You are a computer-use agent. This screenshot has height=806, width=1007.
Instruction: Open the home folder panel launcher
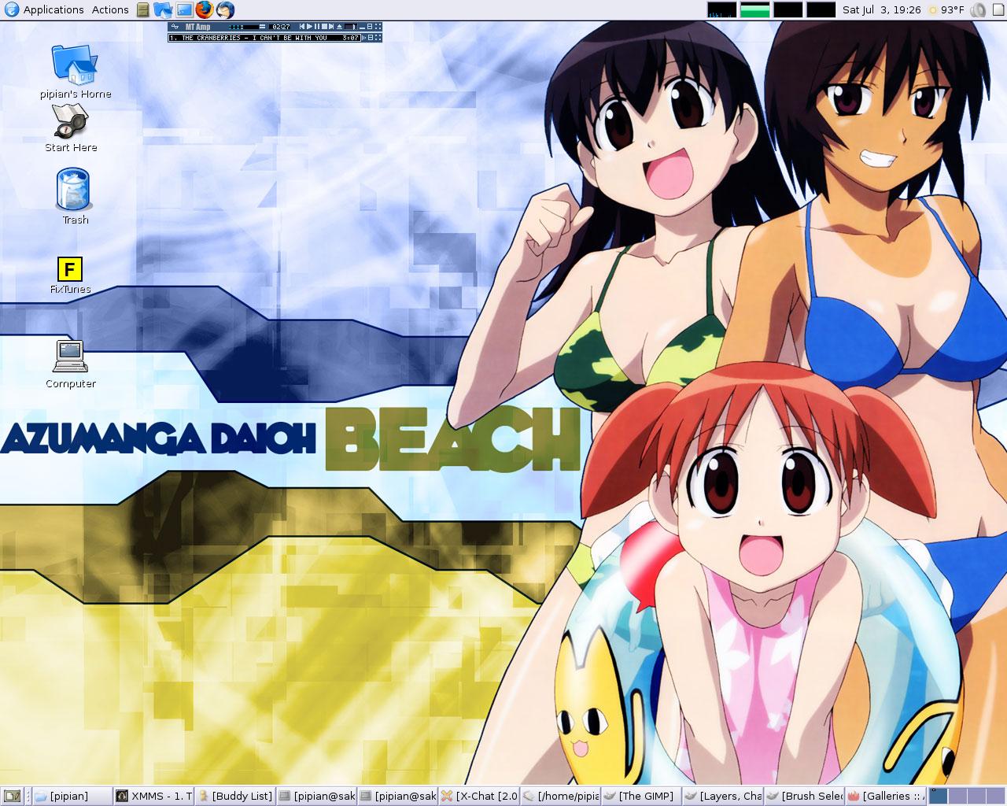click(163, 10)
